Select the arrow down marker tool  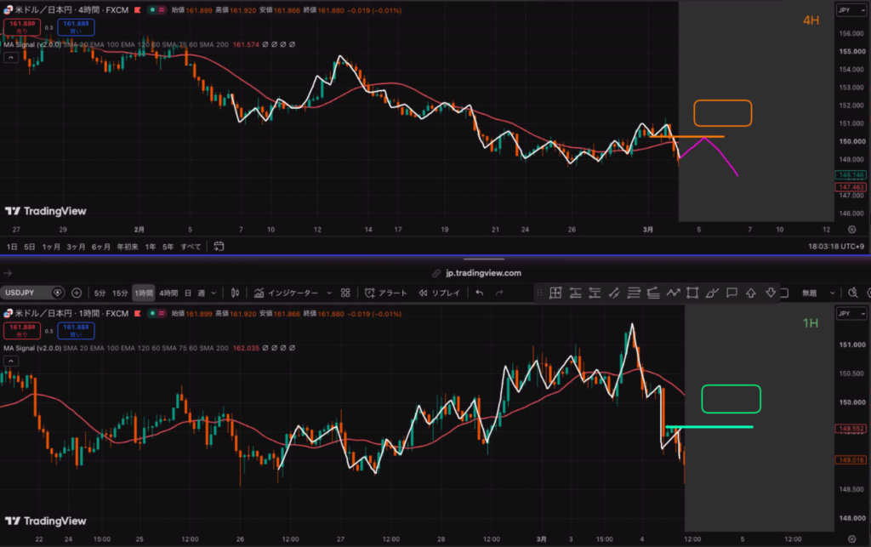[x=771, y=293]
